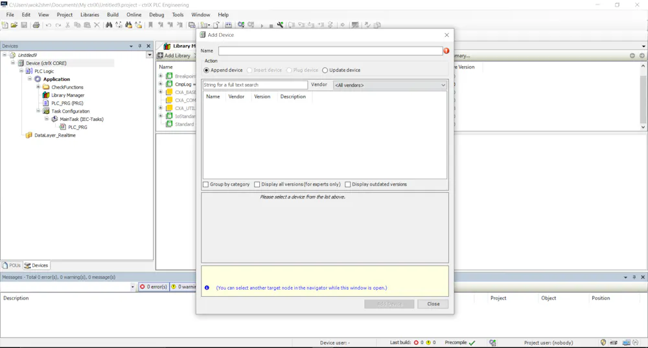Click the Print toolbar icon

pos(36,25)
